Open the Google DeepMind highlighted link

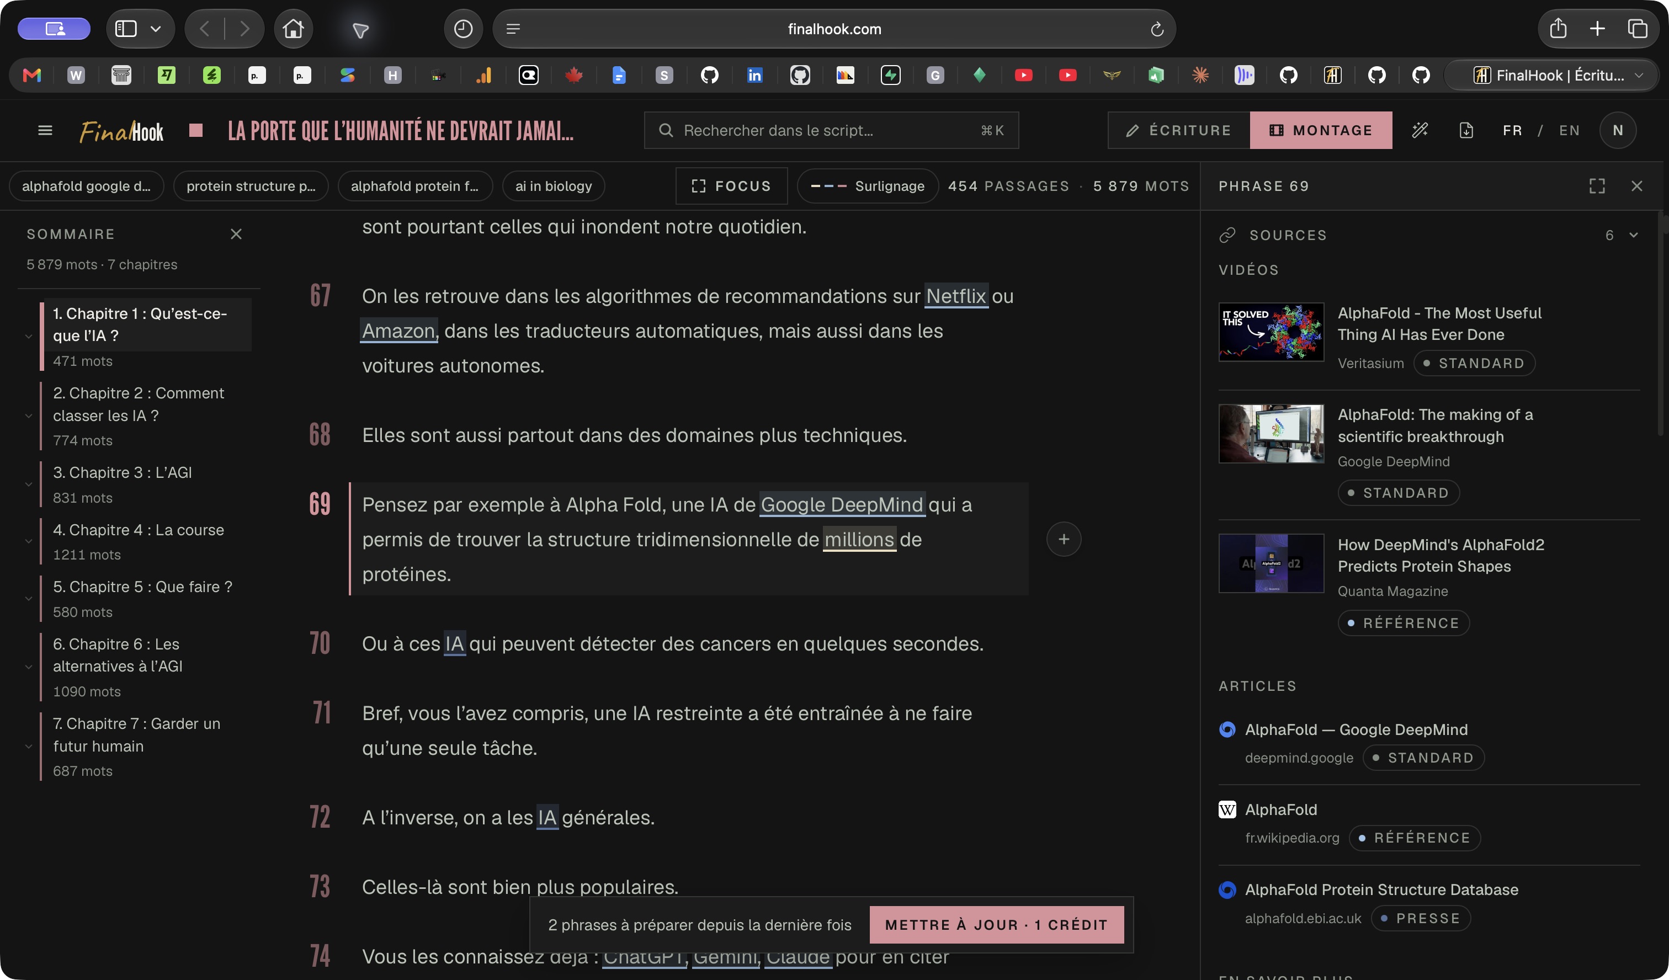point(841,504)
